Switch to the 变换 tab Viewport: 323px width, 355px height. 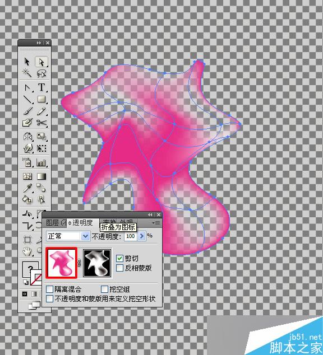109,222
